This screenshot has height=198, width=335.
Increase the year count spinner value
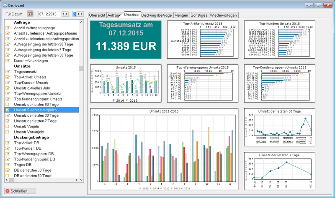82,14
